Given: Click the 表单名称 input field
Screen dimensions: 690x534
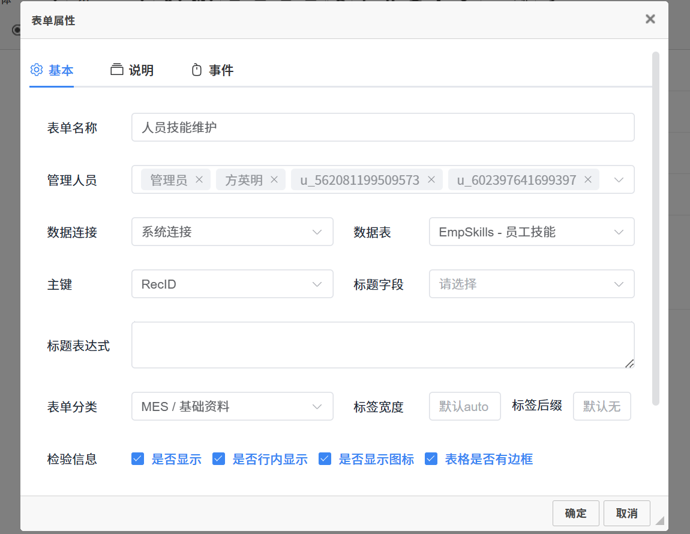Looking at the screenshot, I should (383, 128).
